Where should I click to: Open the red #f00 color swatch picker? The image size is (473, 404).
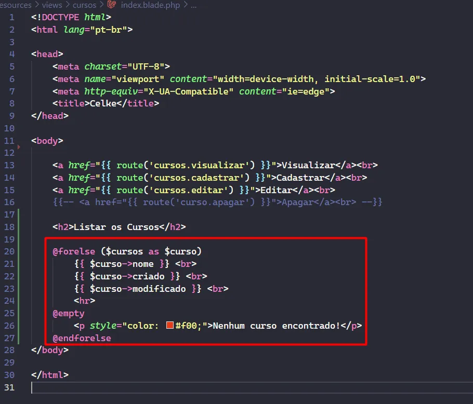(169, 326)
